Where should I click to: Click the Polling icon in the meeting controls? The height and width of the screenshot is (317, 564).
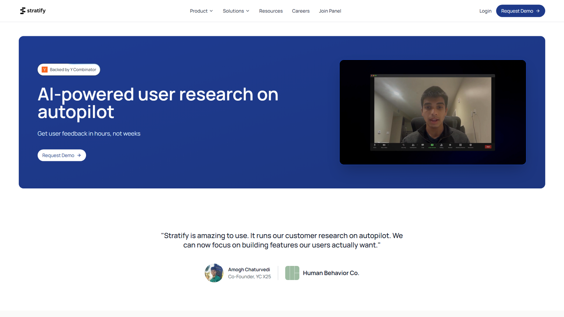click(x=441, y=144)
